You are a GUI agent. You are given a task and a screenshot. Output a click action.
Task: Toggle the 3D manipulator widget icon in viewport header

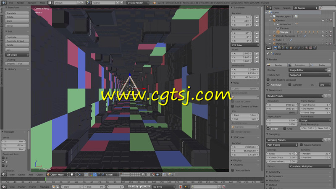point(91,174)
